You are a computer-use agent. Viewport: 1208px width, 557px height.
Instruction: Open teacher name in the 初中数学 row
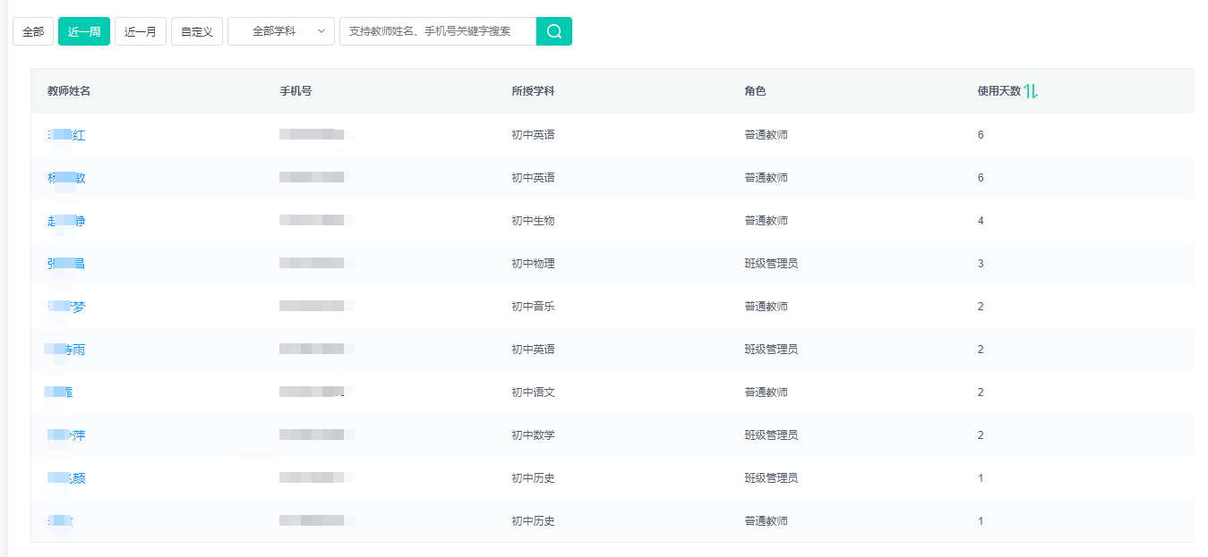66,435
